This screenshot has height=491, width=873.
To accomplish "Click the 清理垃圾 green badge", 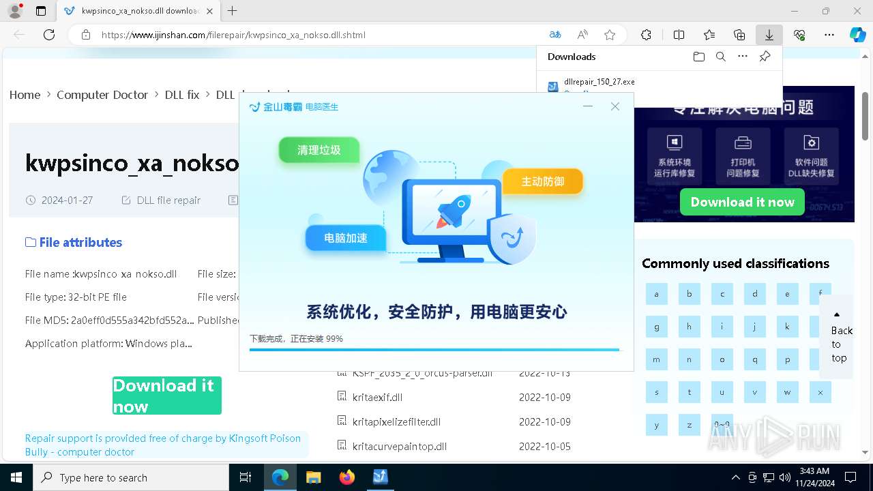I will [x=319, y=150].
